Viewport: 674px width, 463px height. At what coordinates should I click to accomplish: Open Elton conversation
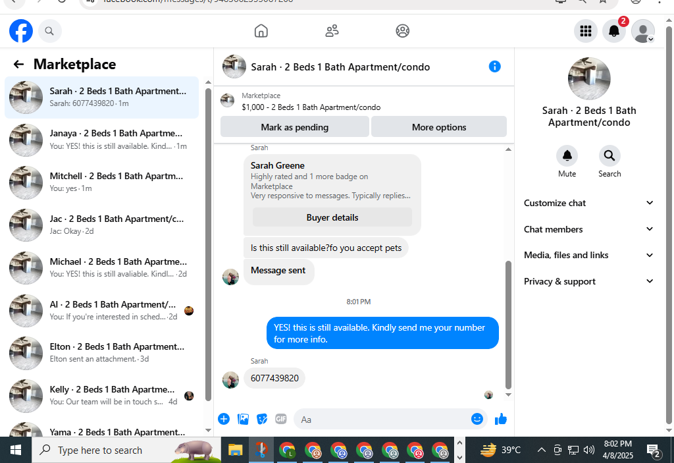coord(102,353)
